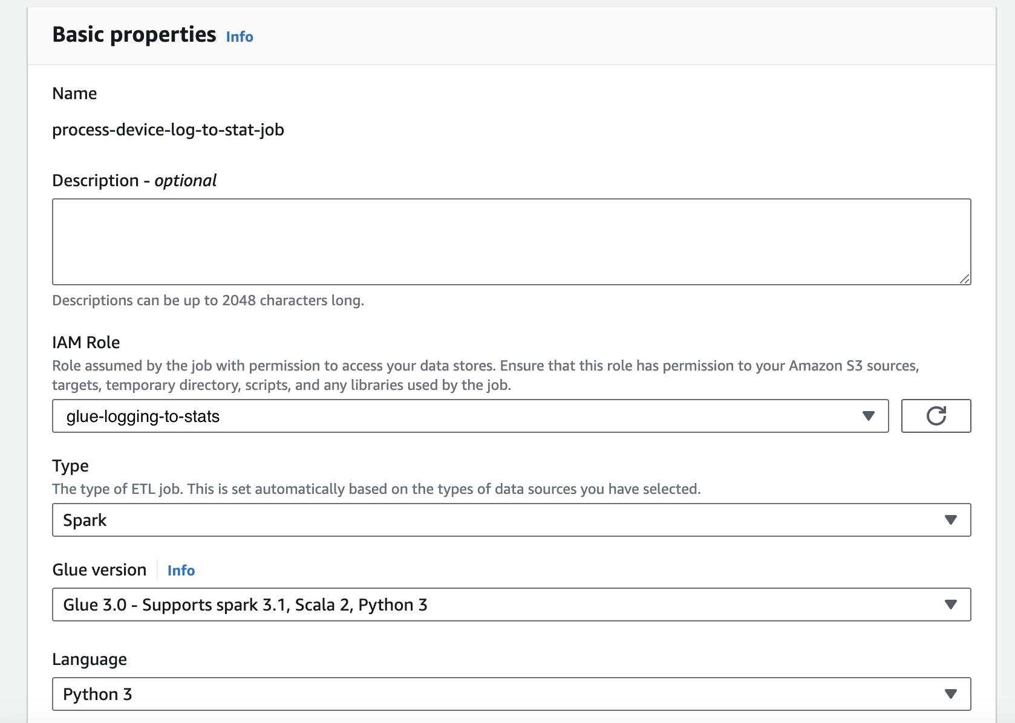
Task: Click the Language field label
Action: click(x=90, y=660)
